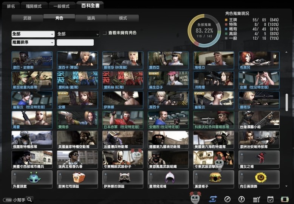Switch to the 殭屍模式 tab

(34, 6)
